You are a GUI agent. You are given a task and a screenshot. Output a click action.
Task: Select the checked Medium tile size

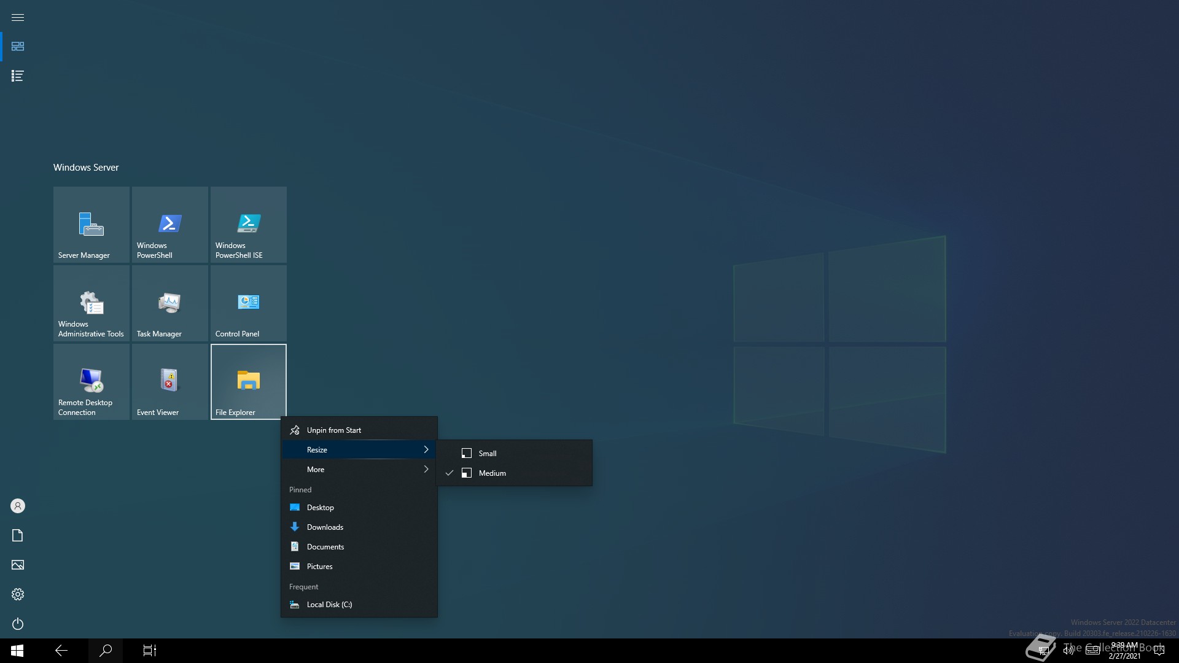pyautogui.click(x=514, y=473)
